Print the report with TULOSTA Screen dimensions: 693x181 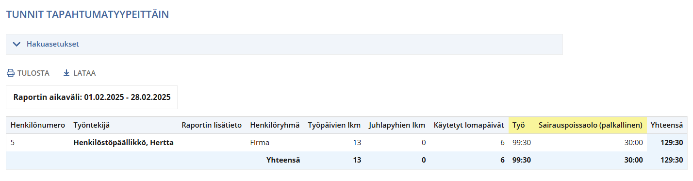[x=28, y=73]
